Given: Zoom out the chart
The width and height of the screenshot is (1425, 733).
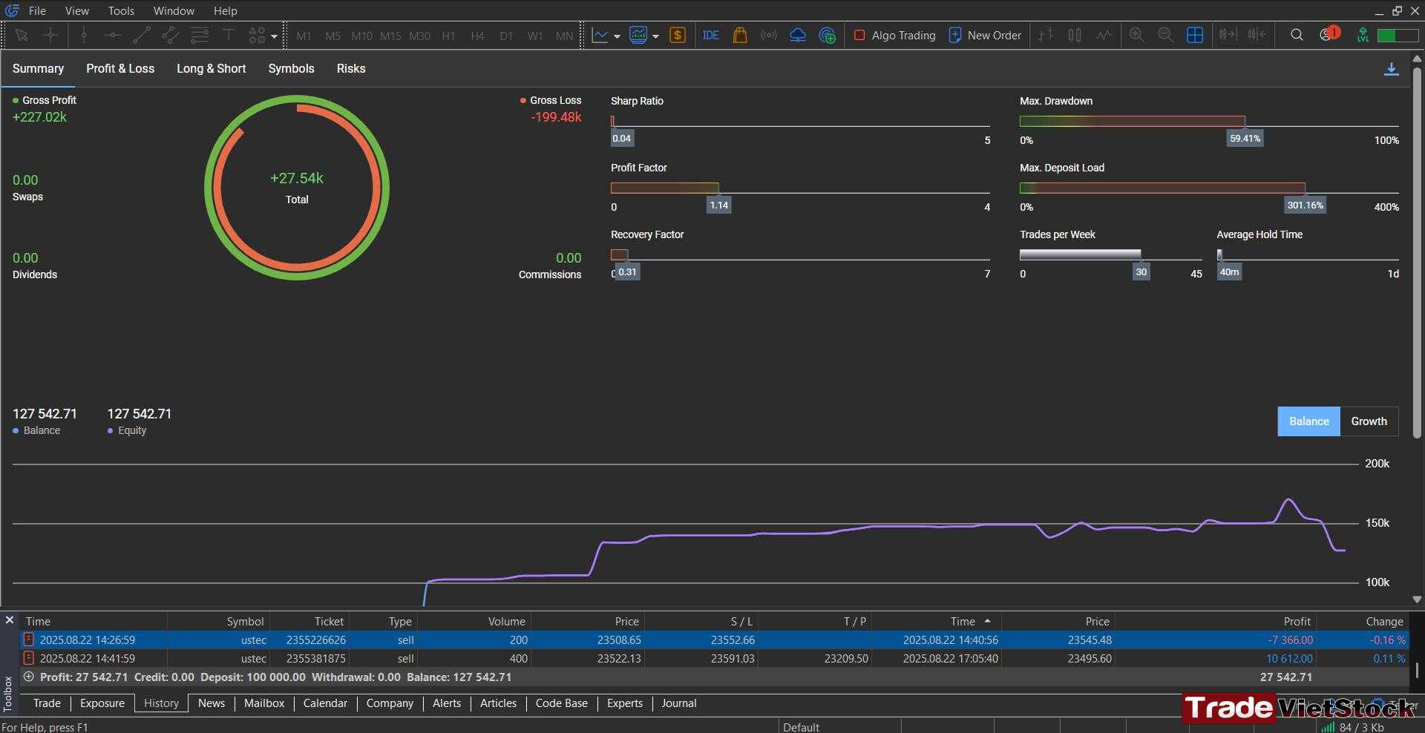Looking at the screenshot, I should [1165, 35].
